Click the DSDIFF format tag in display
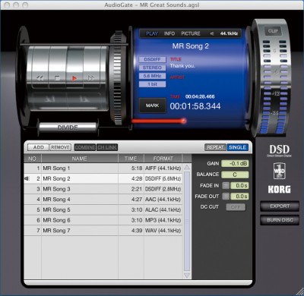 [152, 59]
